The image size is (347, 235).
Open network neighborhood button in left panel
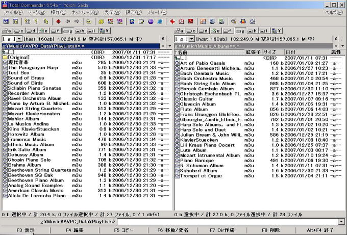[105, 31]
